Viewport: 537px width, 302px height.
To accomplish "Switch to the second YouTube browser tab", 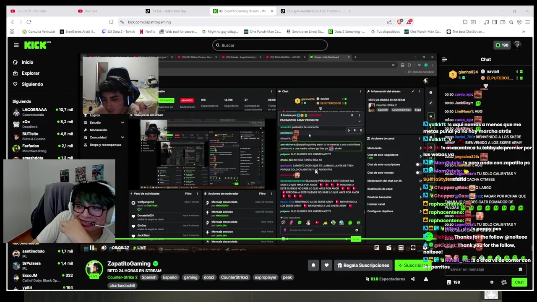I will (107, 11).
